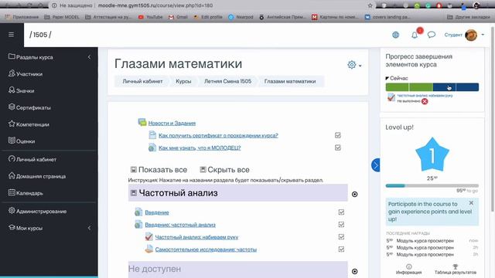The height and width of the screenshot is (278, 495).
Task: Open the Новости и Задания forum
Action: tap(172, 124)
